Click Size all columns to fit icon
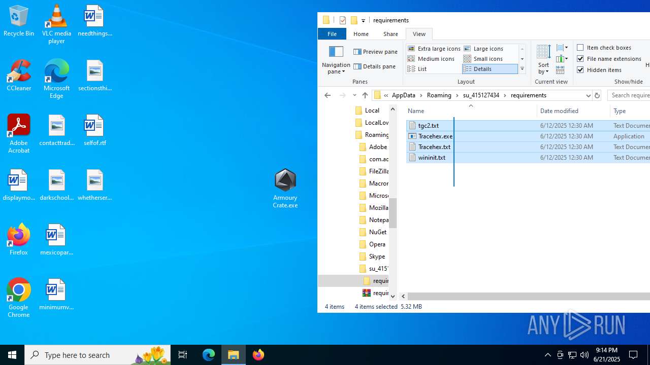The image size is (650, 365). (x=560, y=70)
